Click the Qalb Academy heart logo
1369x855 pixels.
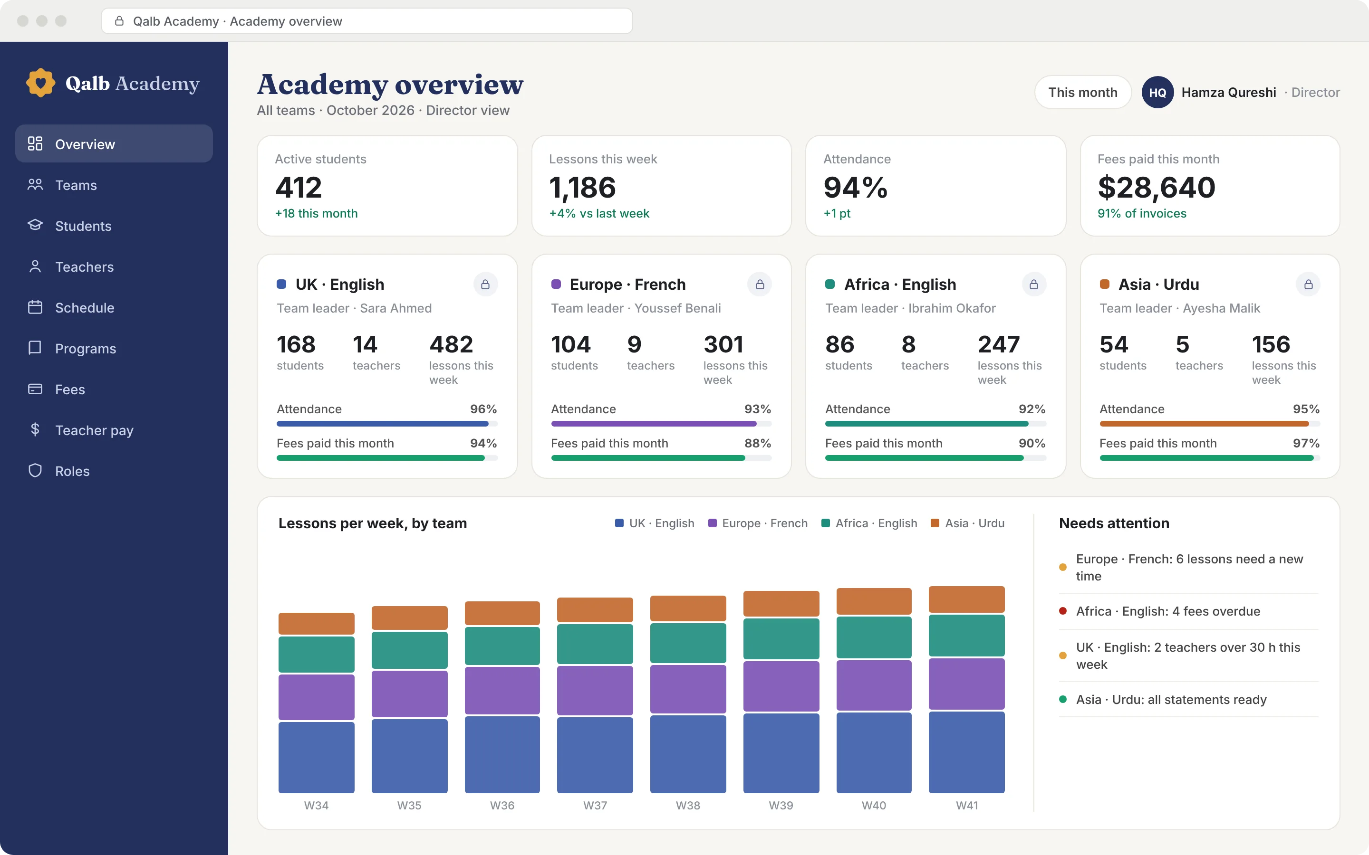coord(41,83)
